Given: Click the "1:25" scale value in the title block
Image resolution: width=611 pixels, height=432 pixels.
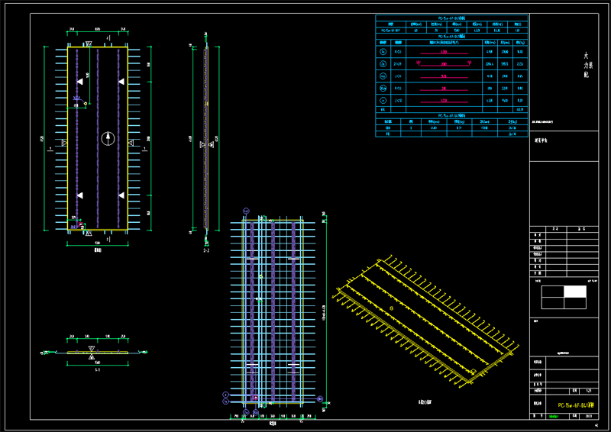Looking at the screenshot, I should pos(588,391).
